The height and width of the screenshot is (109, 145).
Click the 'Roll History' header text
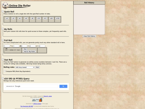(x=89, y=3)
